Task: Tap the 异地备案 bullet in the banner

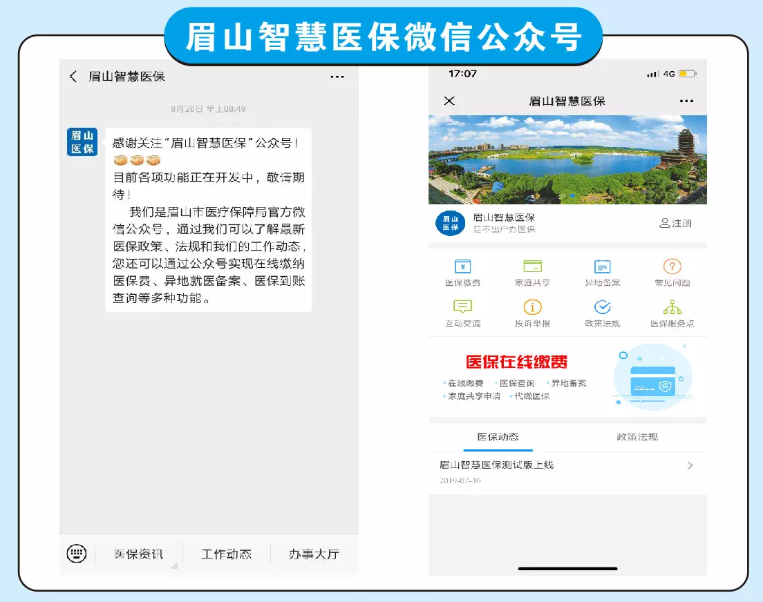Action: (x=568, y=383)
